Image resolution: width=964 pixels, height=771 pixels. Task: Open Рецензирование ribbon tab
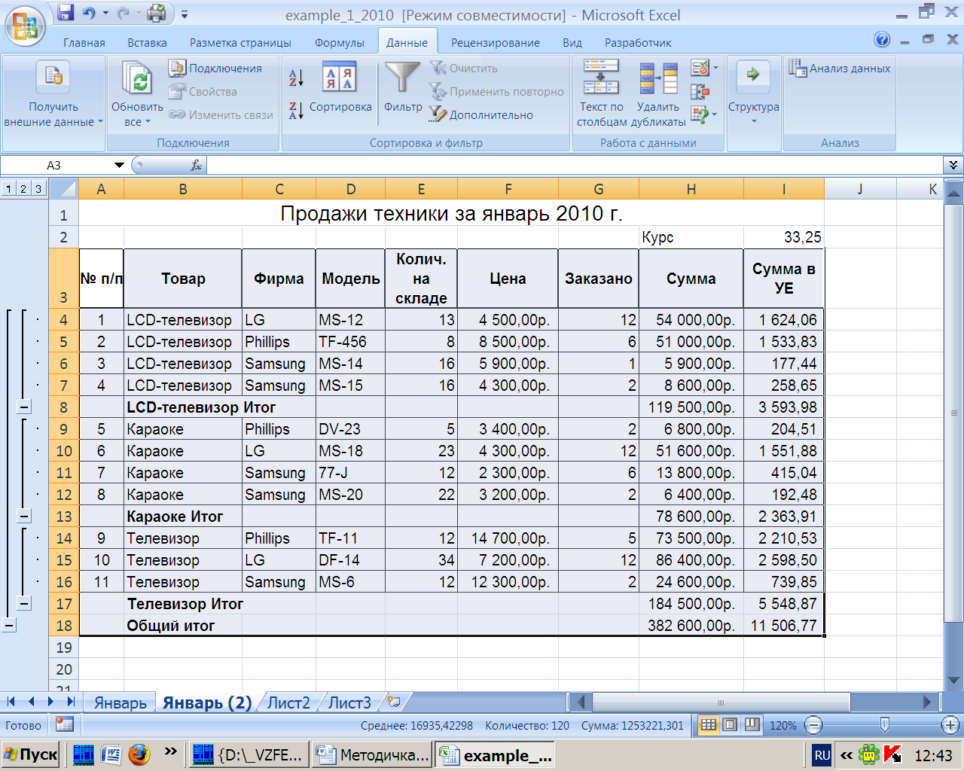(x=496, y=43)
